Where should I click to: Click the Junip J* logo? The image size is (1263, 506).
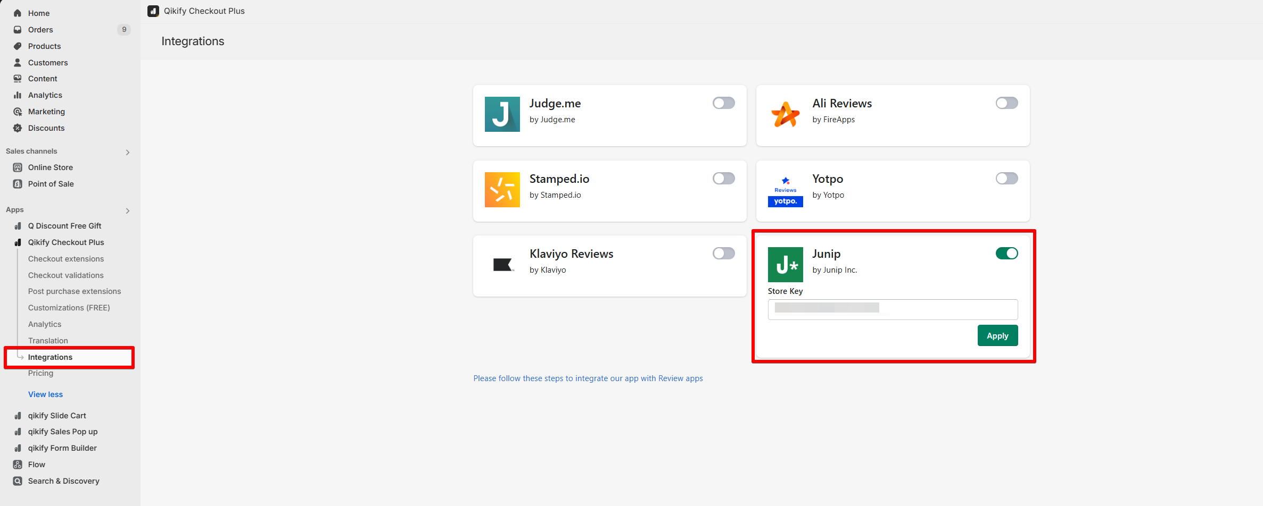(x=785, y=265)
